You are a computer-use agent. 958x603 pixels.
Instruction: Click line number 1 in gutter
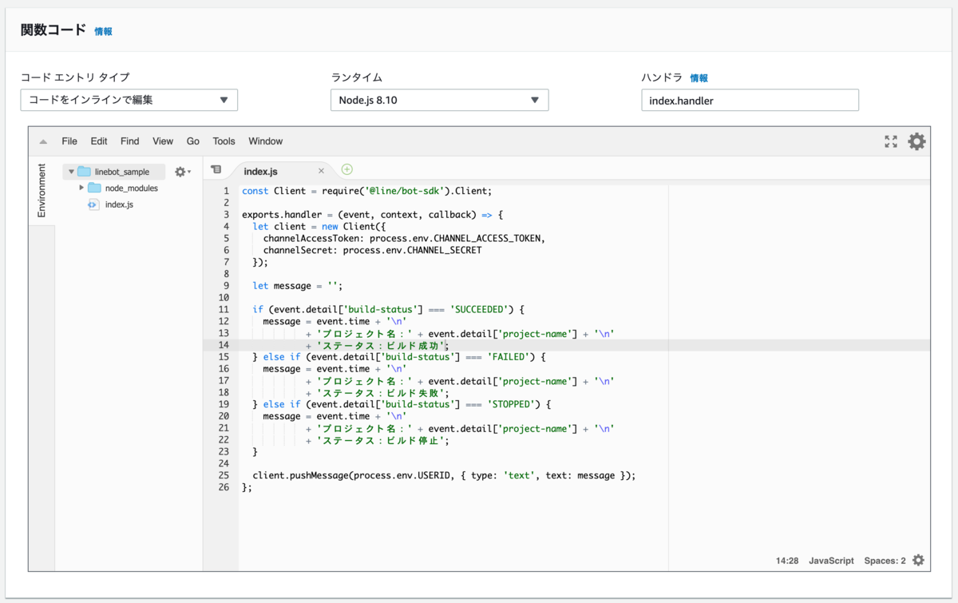pos(226,191)
